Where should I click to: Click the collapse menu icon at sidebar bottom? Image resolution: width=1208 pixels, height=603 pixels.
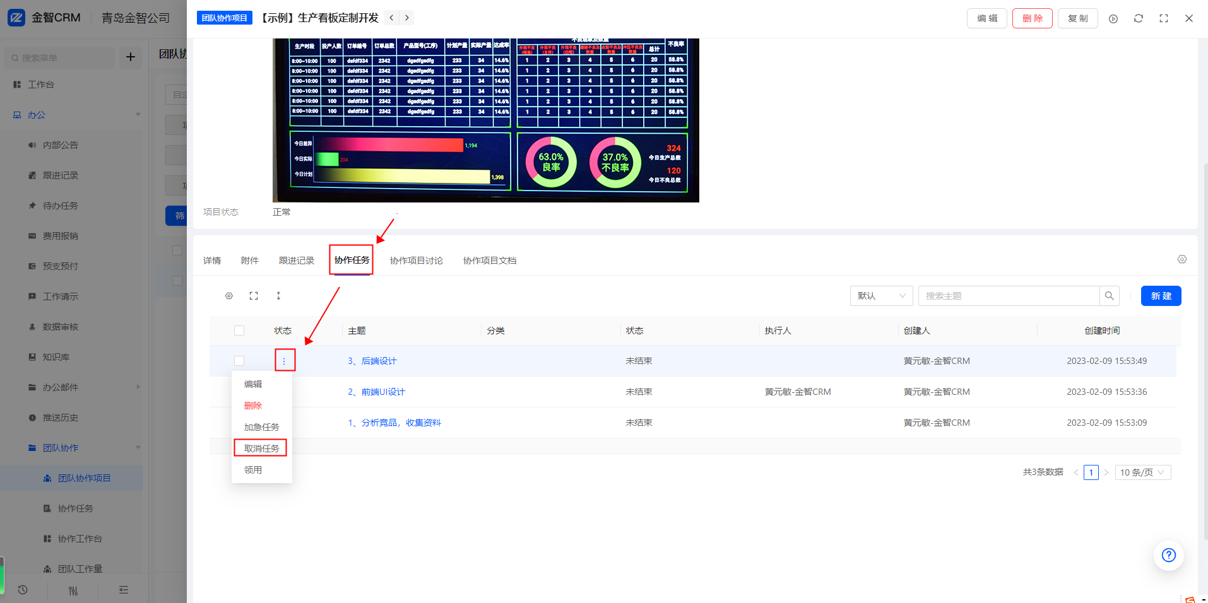click(x=124, y=590)
